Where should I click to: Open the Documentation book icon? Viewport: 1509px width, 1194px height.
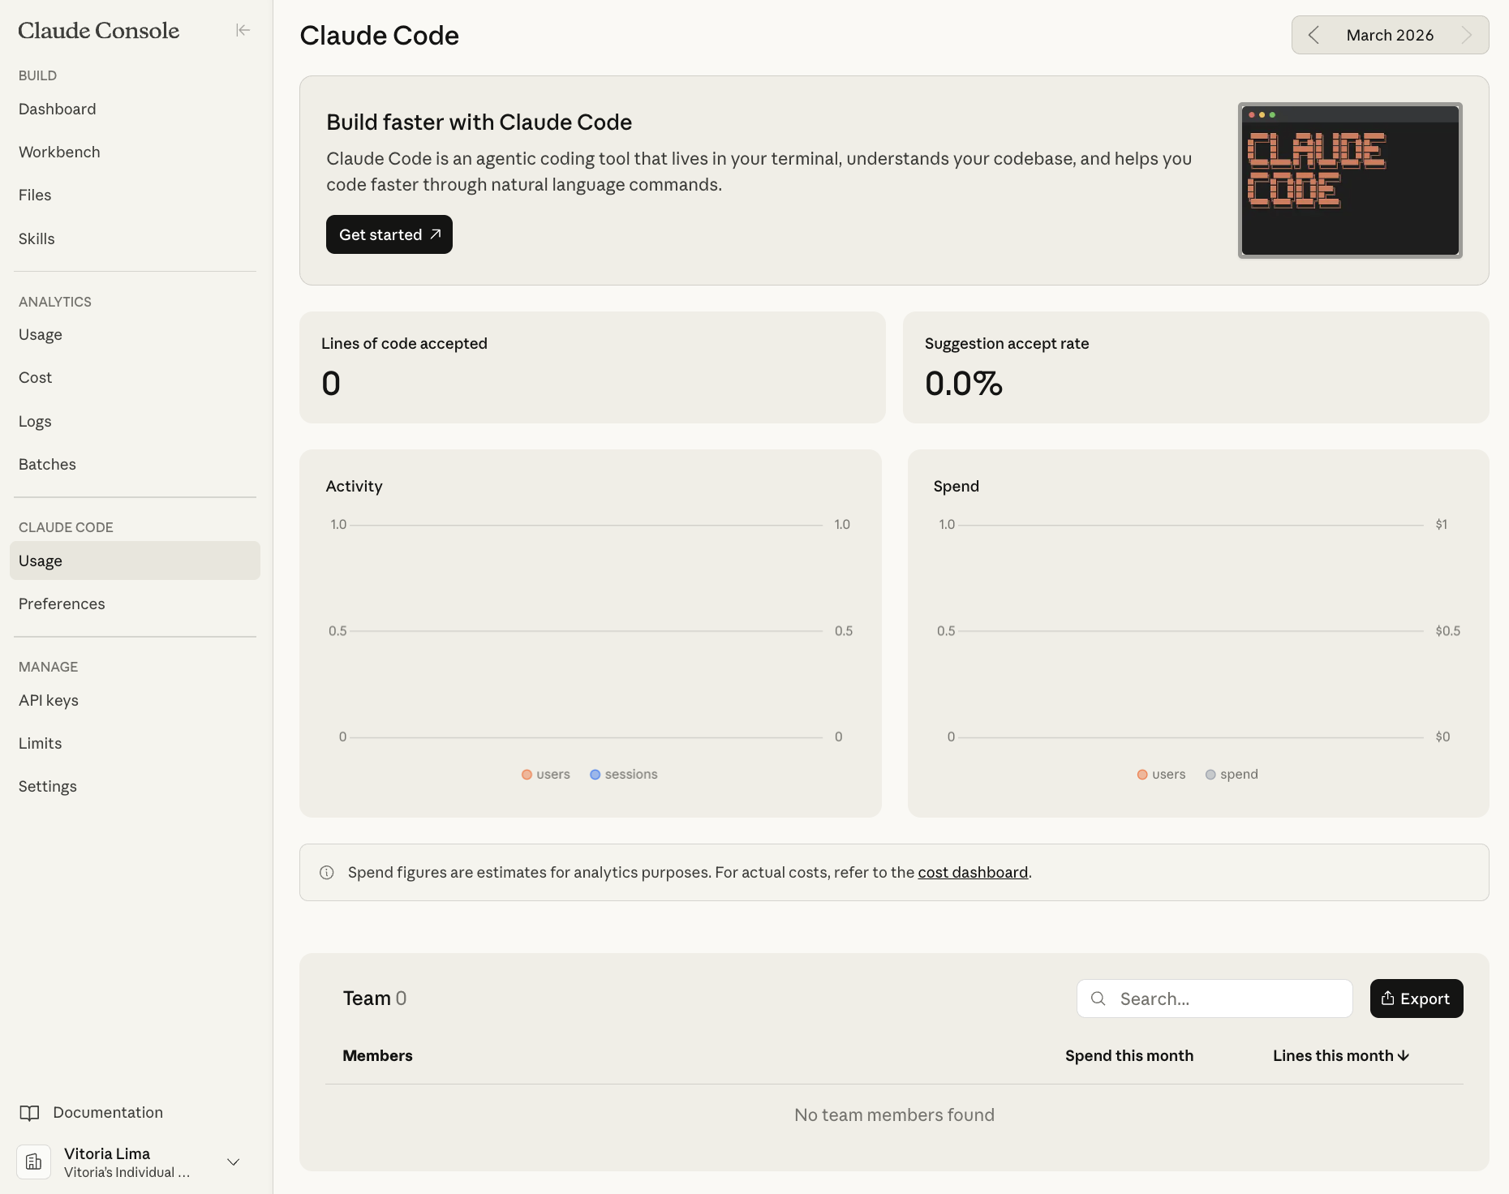click(31, 1112)
